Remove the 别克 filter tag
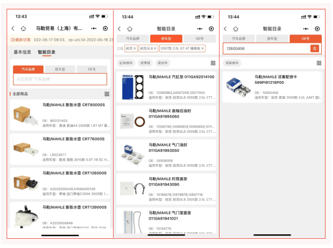Image resolution: width=333 pixels, height=248 pixels. [x=135, y=49]
